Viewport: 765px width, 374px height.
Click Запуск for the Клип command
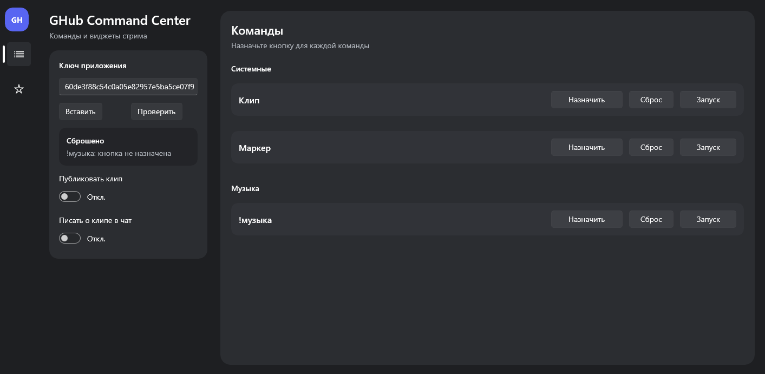tap(708, 100)
